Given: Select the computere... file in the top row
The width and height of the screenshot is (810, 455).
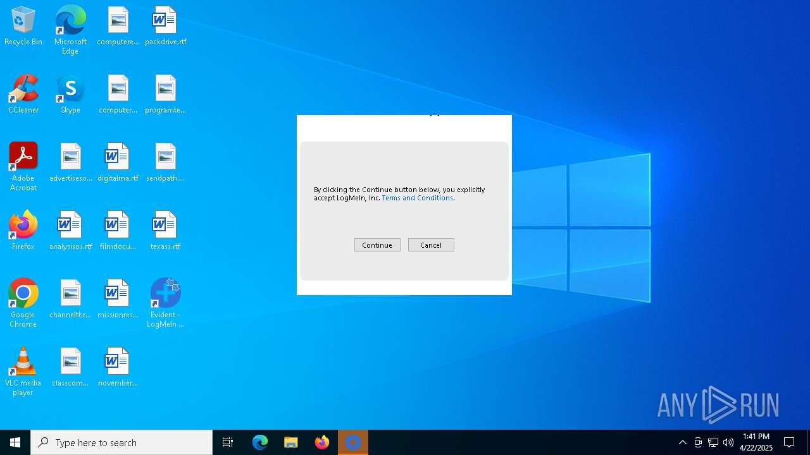Looking at the screenshot, I should pos(118,27).
